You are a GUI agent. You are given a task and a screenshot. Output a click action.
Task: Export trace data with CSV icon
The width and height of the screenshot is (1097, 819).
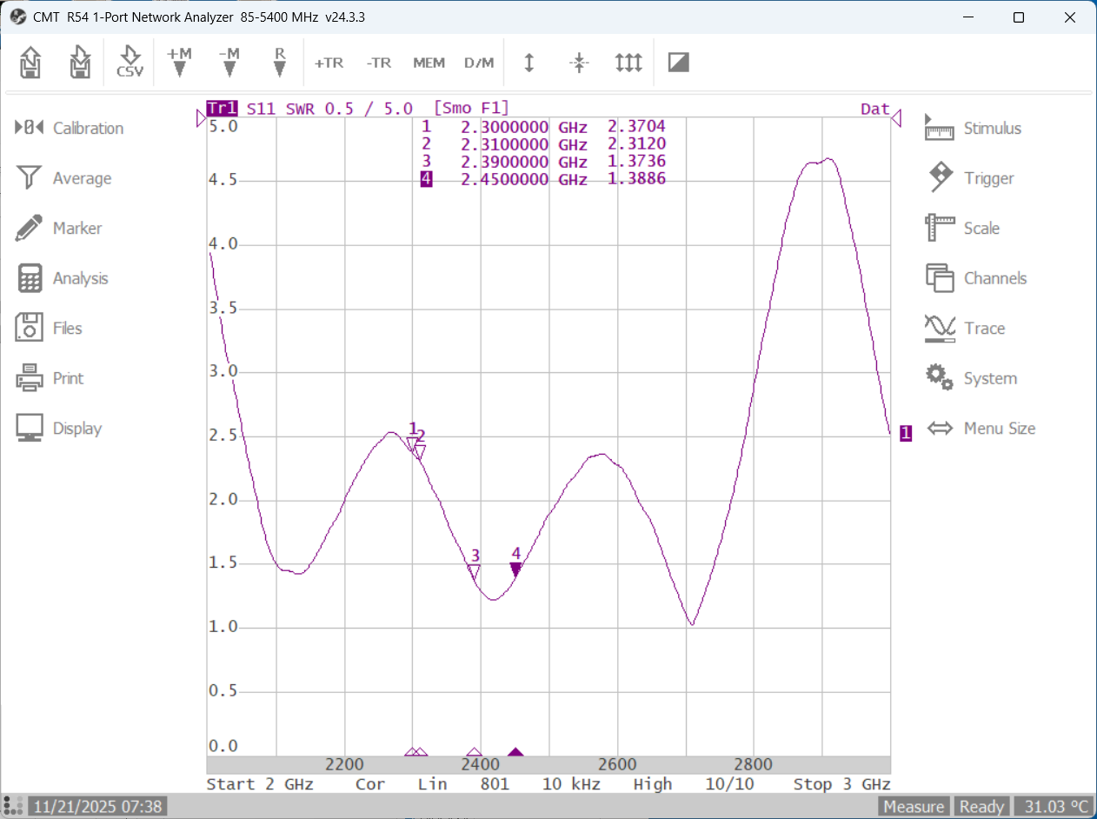[x=130, y=63]
